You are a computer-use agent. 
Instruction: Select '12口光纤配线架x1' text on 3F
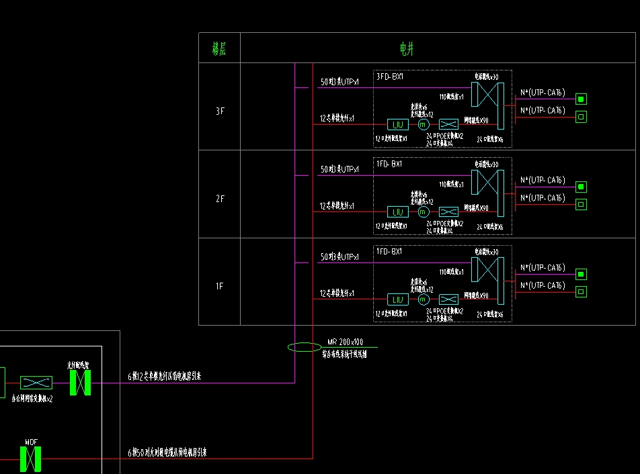tap(391, 138)
